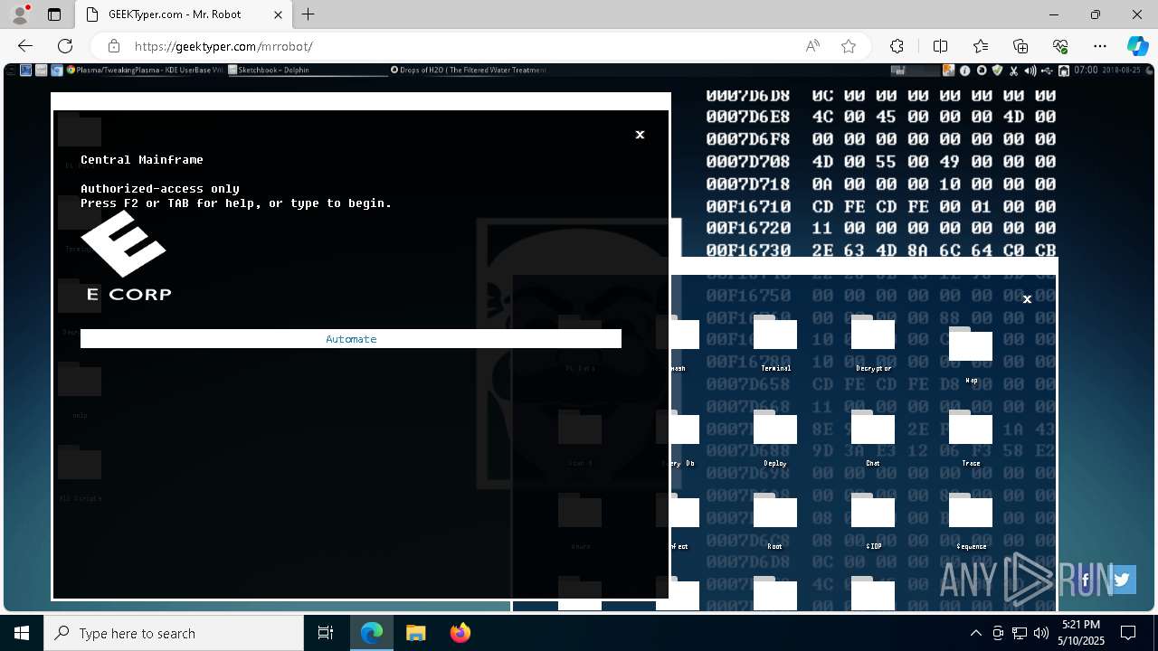Open File Explorer from taskbar
The height and width of the screenshot is (651, 1158).
(x=415, y=633)
